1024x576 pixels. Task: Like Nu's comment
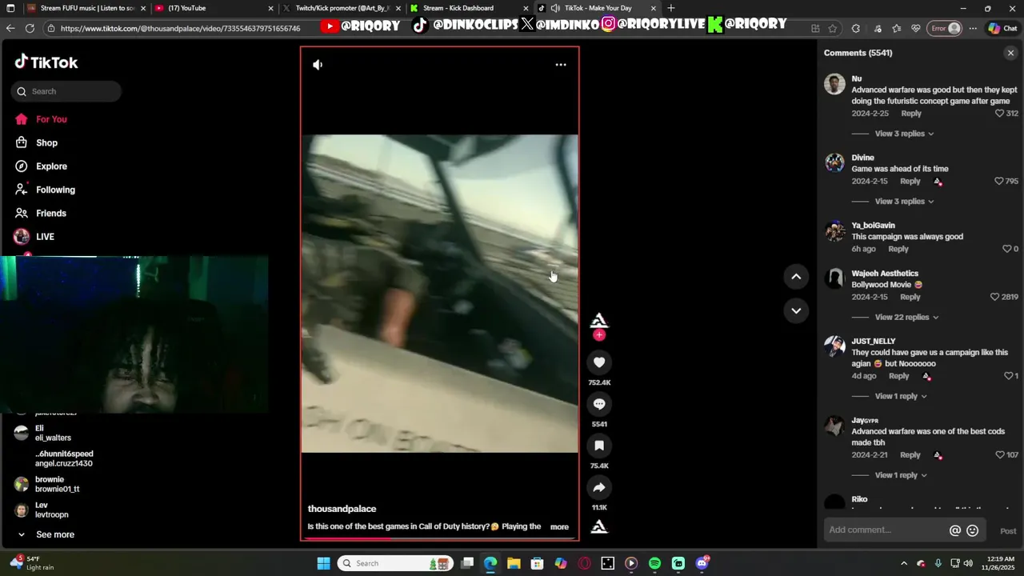coord(999,114)
